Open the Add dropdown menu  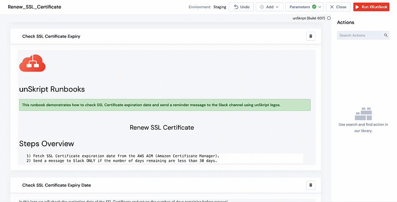point(270,7)
